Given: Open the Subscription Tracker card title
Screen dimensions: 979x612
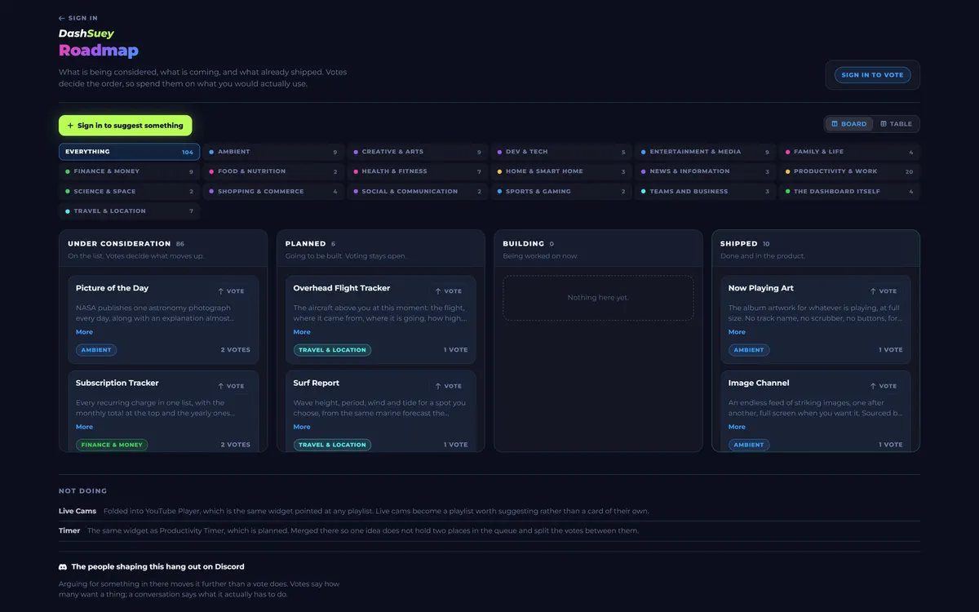Looking at the screenshot, I should tap(117, 383).
